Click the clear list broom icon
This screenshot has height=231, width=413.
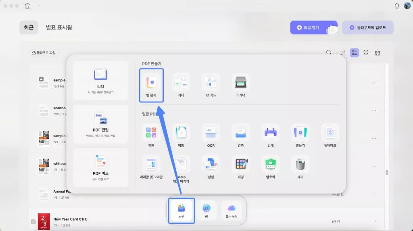click(x=378, y=53)
